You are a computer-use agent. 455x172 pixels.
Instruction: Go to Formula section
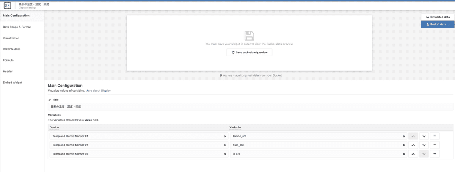22,60
